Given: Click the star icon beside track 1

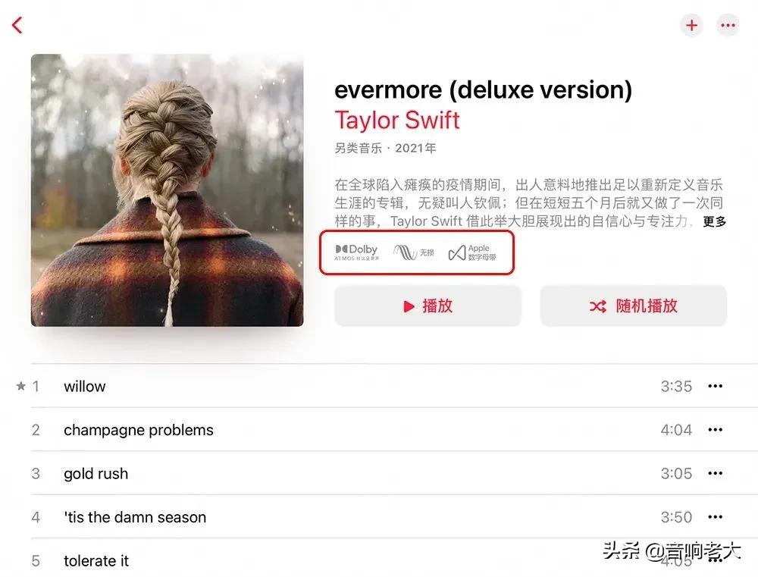Looking at the screenshot, I should (20, 385).
